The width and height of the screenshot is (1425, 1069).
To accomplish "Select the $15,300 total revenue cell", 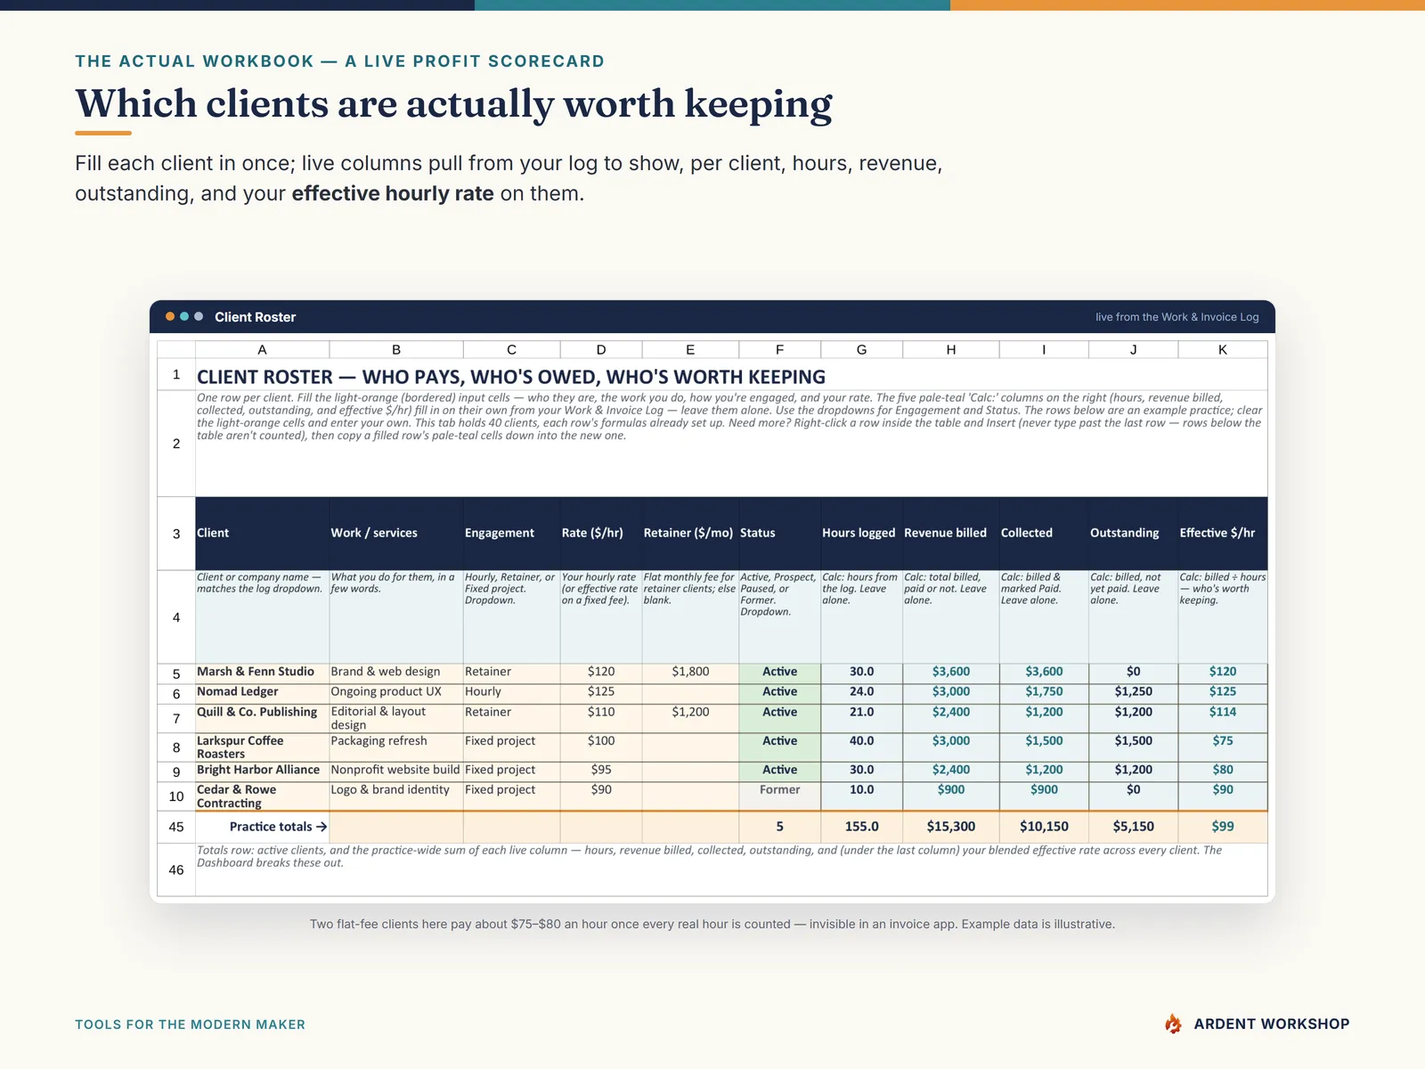I will point(950,827).
